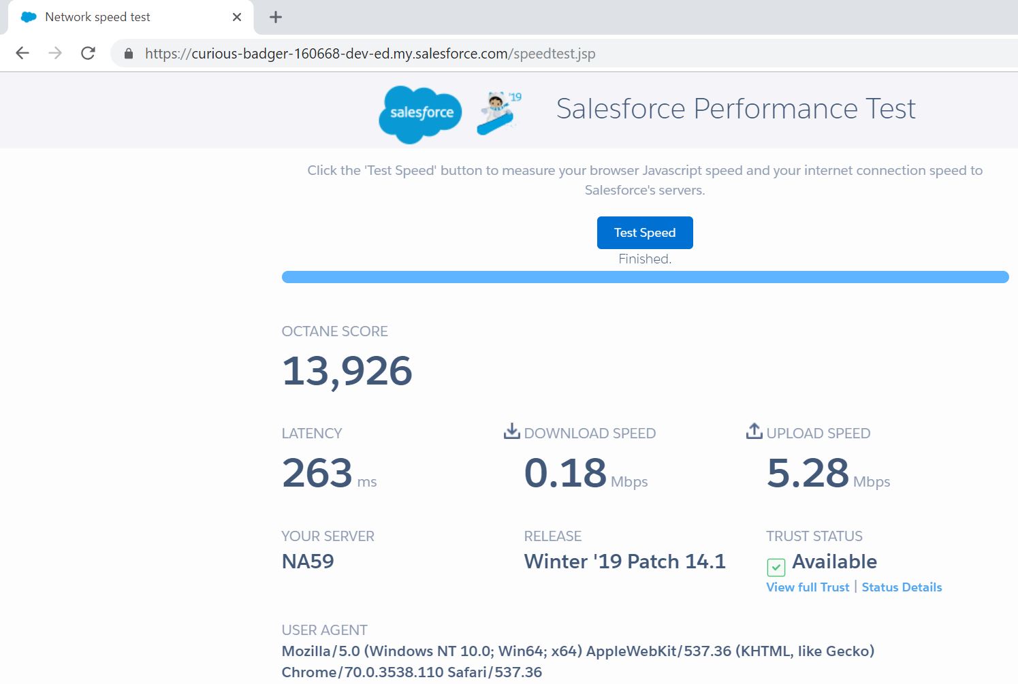This screenshot has height=684, width=1018.
Task: Click the NA59 server name
Action: 308,561
